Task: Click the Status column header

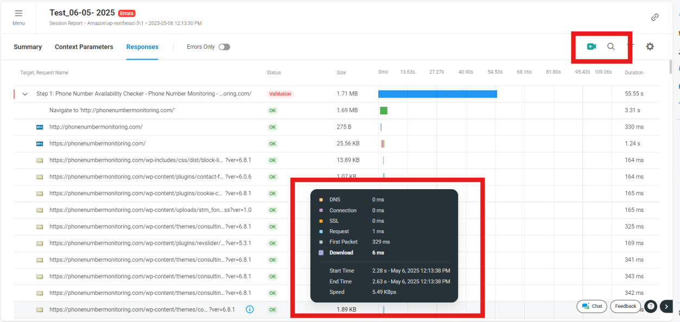Action: point(274,73)
